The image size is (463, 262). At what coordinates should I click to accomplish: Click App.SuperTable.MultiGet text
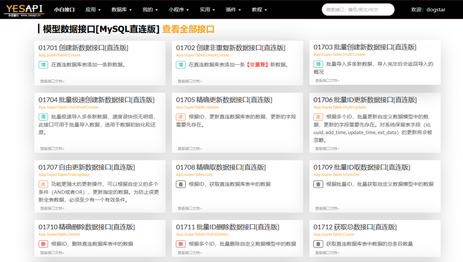click(x=337, y=174)
